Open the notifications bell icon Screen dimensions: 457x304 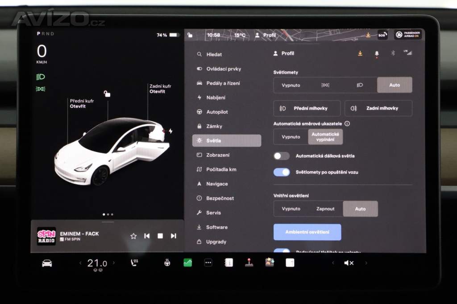[x=377, y=53]
